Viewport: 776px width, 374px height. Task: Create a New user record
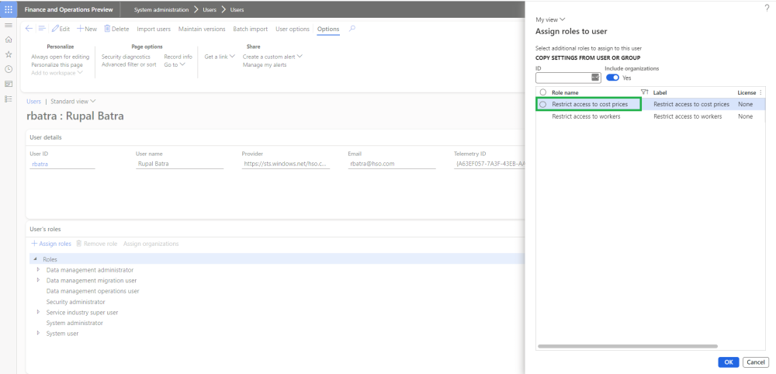tap(87, 29)
